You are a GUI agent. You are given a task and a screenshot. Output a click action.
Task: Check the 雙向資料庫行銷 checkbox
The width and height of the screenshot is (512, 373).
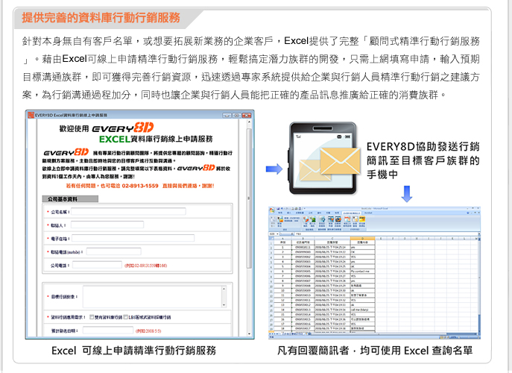tap(92, 317)
